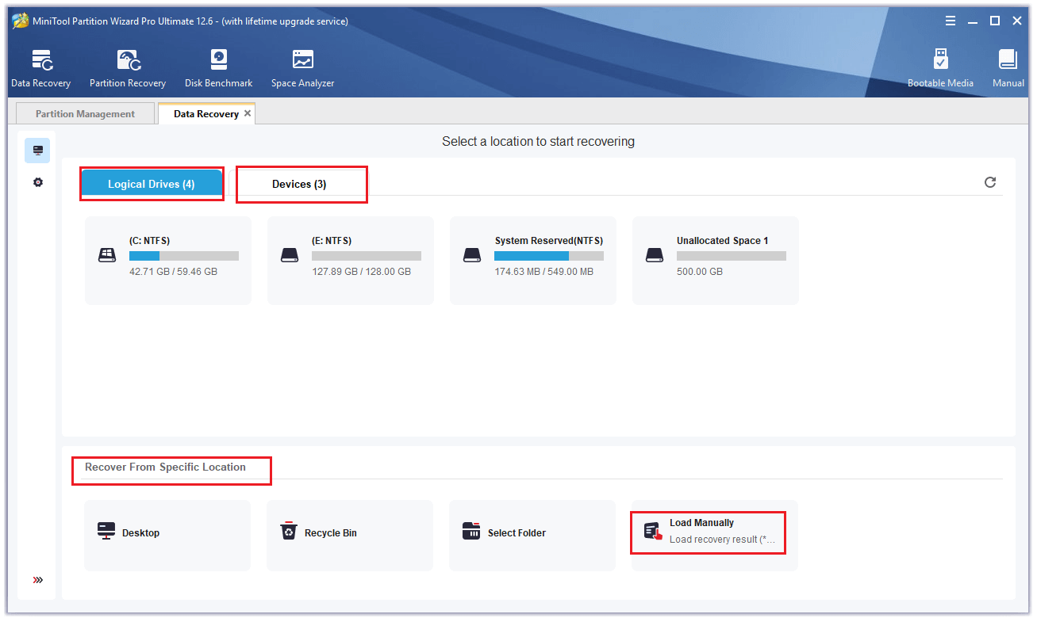The height and width of the screenshot is (618, 1037).
Task: Select the Logical Drives (4) tab
Action: (x=152, y=184)
